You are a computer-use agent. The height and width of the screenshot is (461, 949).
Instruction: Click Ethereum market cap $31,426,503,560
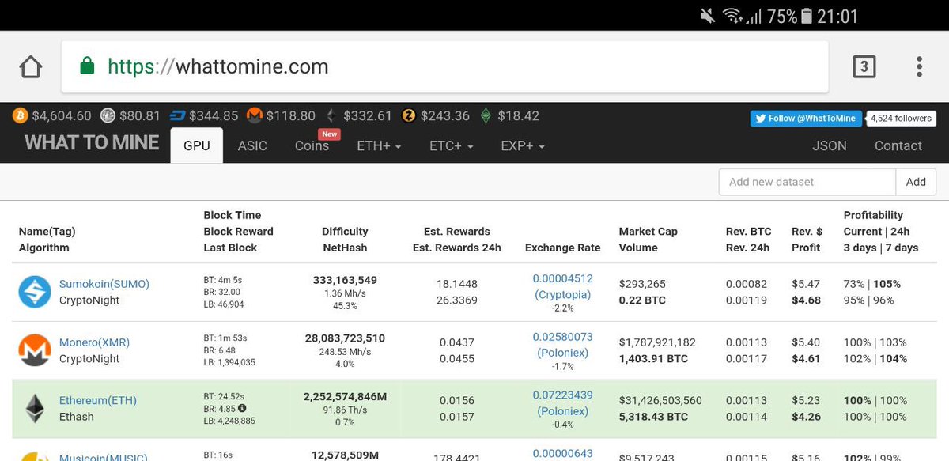click(660, 401)
